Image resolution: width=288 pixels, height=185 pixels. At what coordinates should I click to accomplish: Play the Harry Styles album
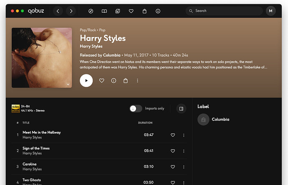coord(86,81)
